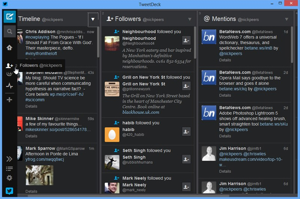The height and width of the screenshot is (199, 300).
Task: Open the #vinylfromtheloft hashtag
Action: pos(41,54)
